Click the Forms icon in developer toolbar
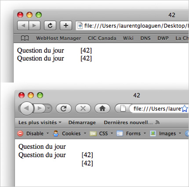Screen dimensions: 189x187 [120, 133]
